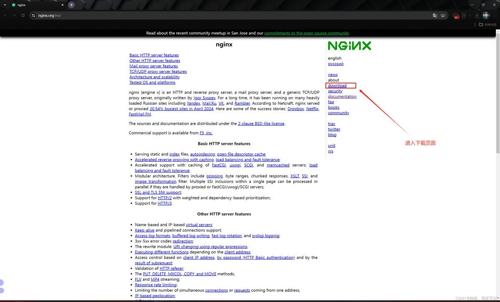500x302 pixels.
Task: Open the books link in sidebar
Action: coord(333,107)
